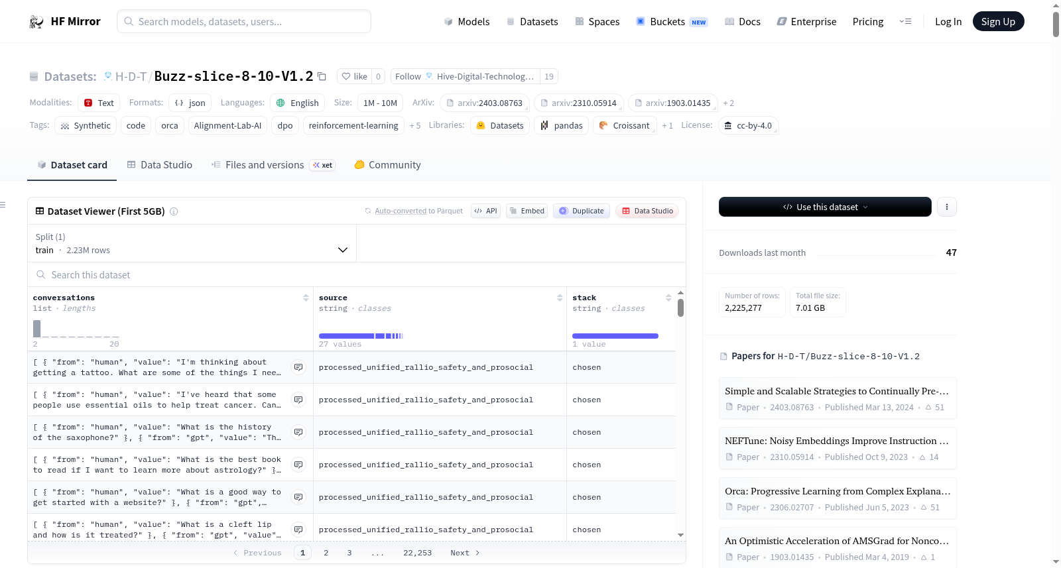Open the Community tab
The height and width of the screenshot is (568, 1061).
387,165
